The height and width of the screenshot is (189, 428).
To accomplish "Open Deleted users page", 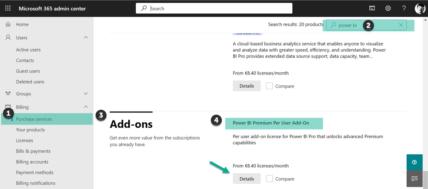I will [30, 81].
